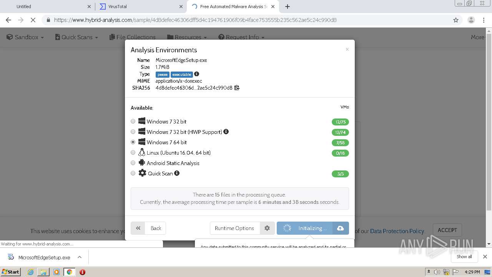Stop loading the page

tap(33, 20)
